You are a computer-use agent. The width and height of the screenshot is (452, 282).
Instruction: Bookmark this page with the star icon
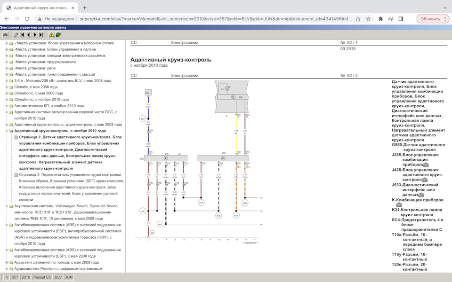point(368,19)
